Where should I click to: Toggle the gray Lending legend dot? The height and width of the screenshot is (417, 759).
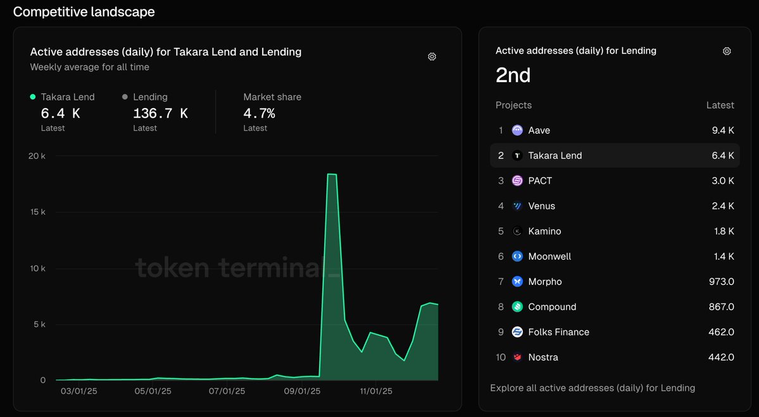click(125, 97)
